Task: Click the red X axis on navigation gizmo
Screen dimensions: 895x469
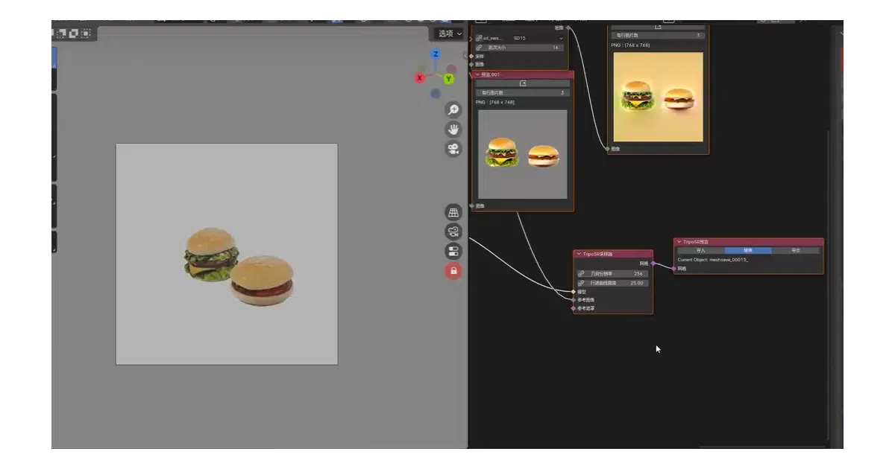Action: [x=420, y=77]
